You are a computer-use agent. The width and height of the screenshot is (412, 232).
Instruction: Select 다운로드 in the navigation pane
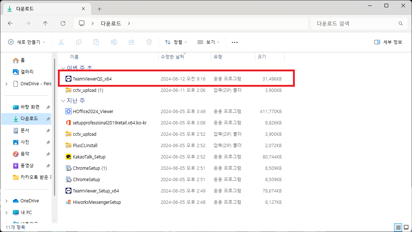26,119
